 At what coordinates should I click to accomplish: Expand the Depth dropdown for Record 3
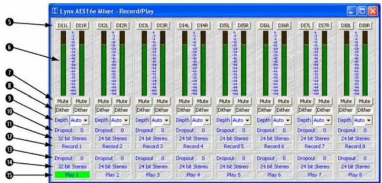(x=161, y=120)
